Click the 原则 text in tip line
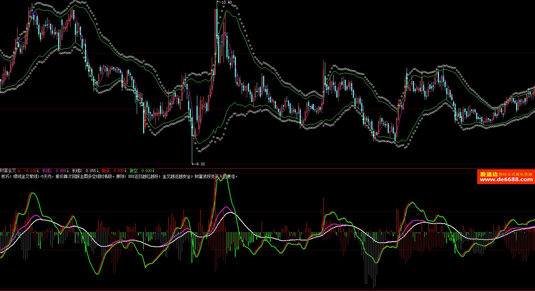Viewport: 535px width, 291px height. (x=120, y=176)
